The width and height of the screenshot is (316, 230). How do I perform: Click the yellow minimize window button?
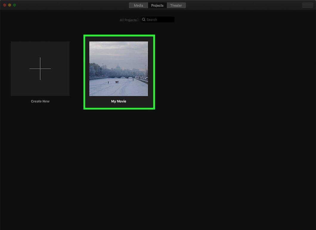[x=10, y=5]
